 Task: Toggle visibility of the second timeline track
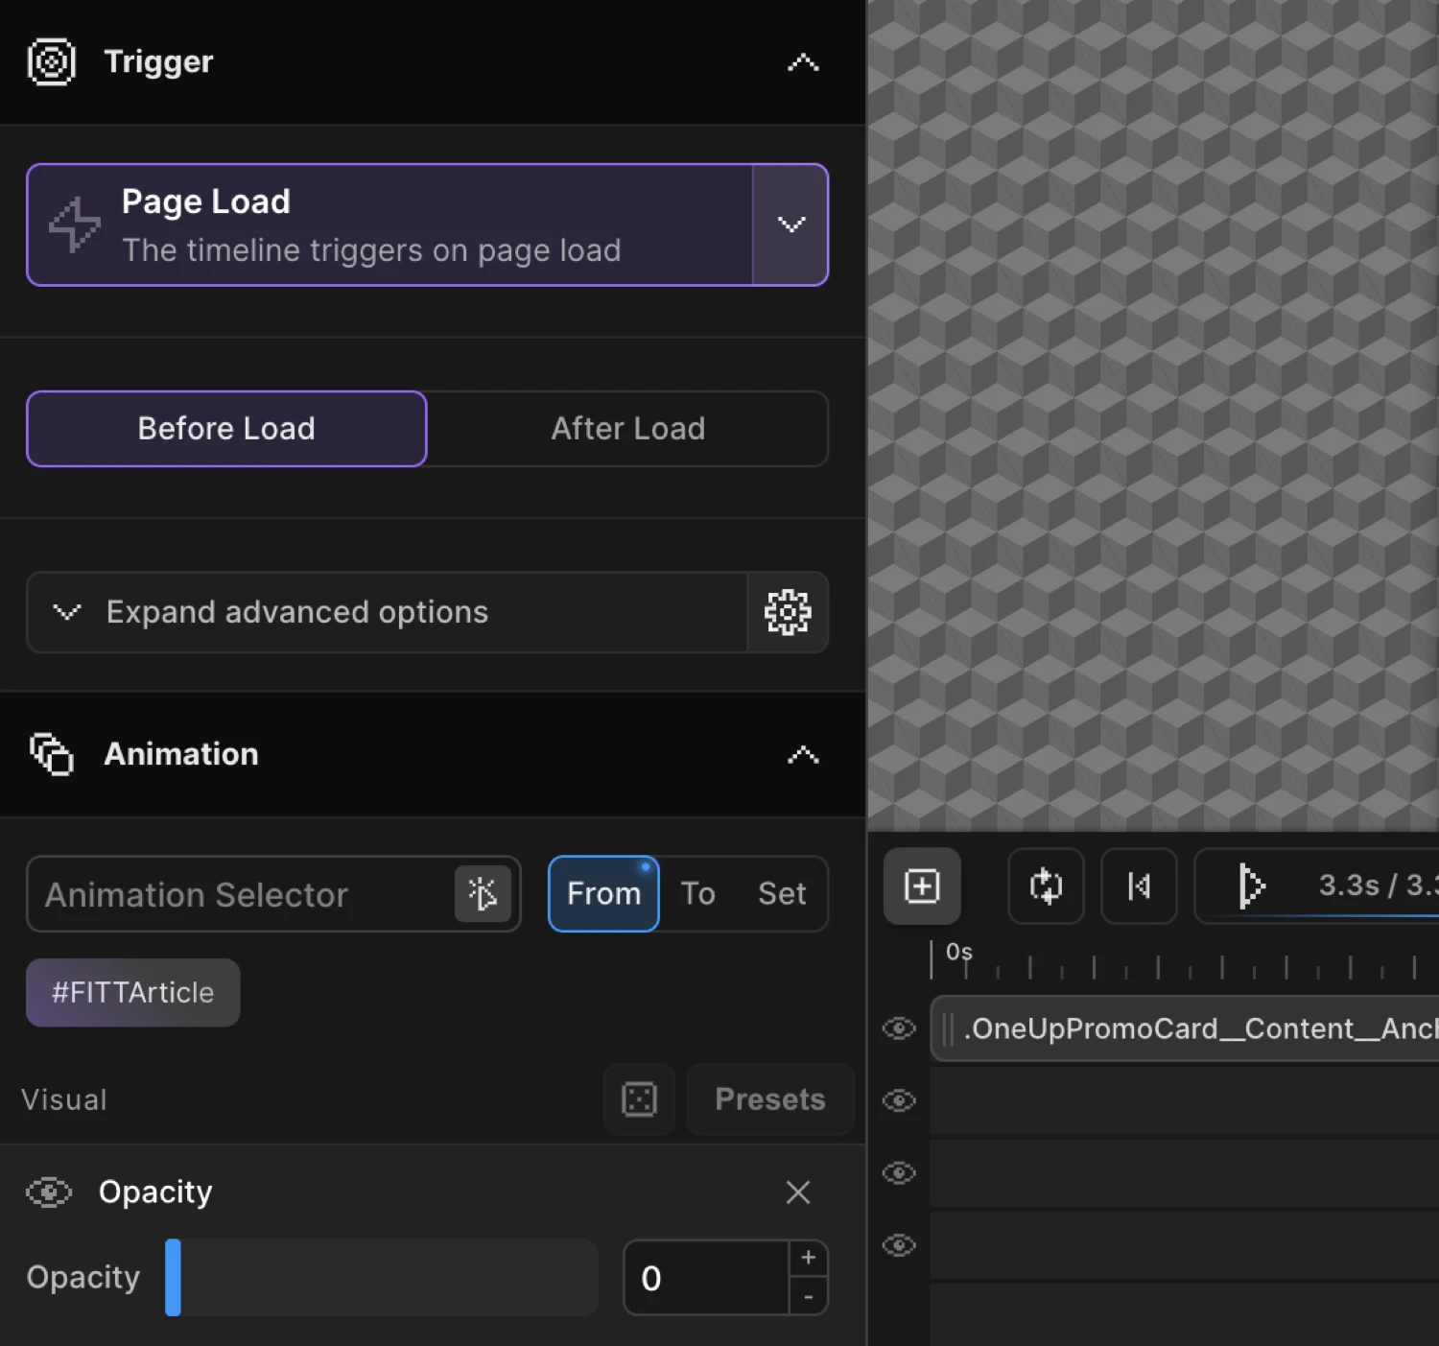pos(899,1100)
